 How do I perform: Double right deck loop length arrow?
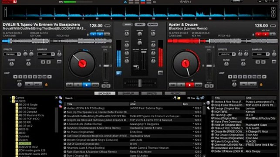tap(264, 77)
